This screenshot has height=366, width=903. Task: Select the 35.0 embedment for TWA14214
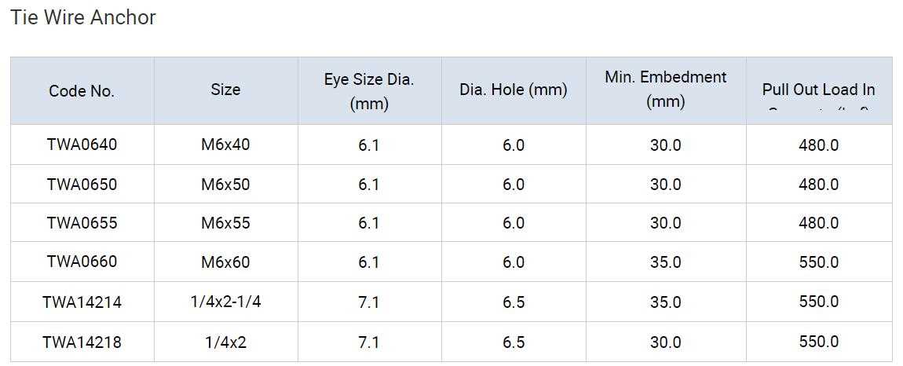click(x=665, y=302)
